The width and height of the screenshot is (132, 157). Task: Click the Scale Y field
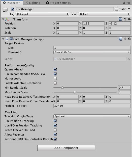[x=93, y=33]
